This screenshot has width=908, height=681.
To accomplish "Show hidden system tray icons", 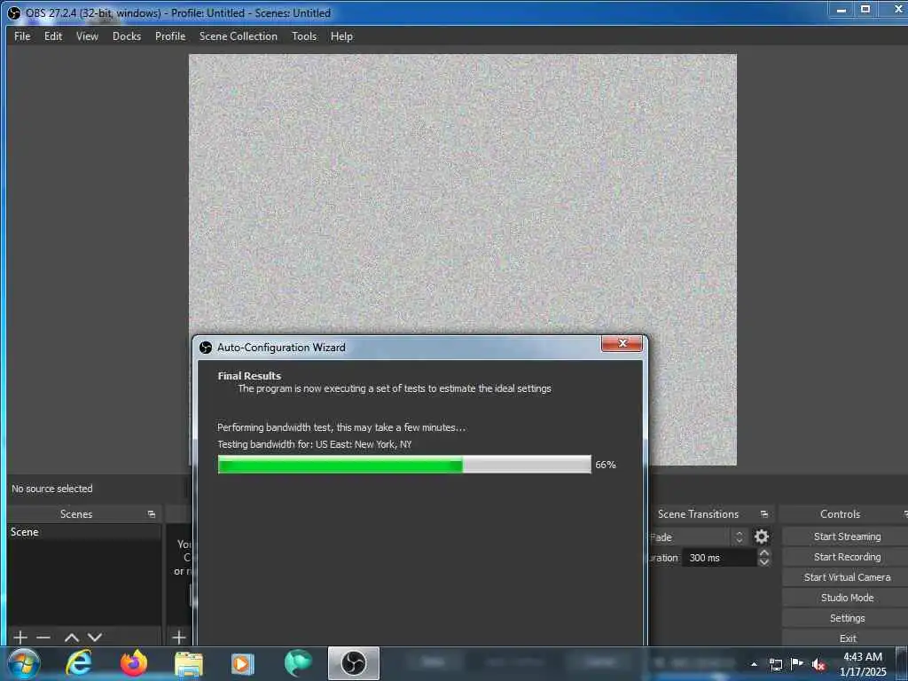I will click(x=754, y=664).
